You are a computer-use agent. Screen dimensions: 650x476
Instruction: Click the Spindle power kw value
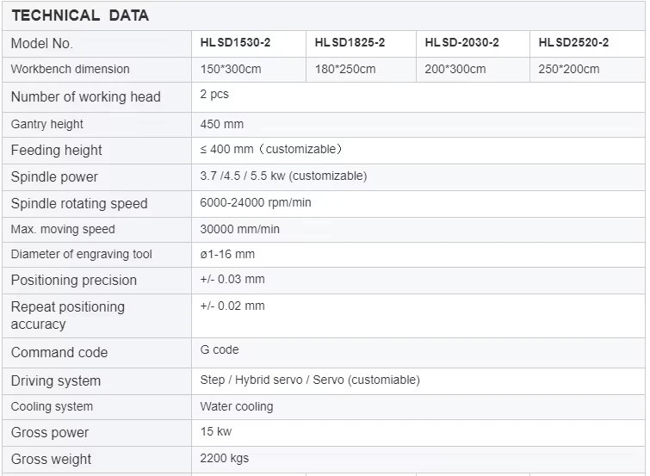283,176
